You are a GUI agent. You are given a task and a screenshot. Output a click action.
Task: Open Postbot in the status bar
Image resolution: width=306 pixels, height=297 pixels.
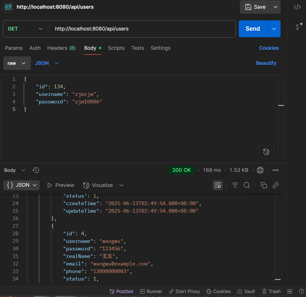[x=121, y=291]
